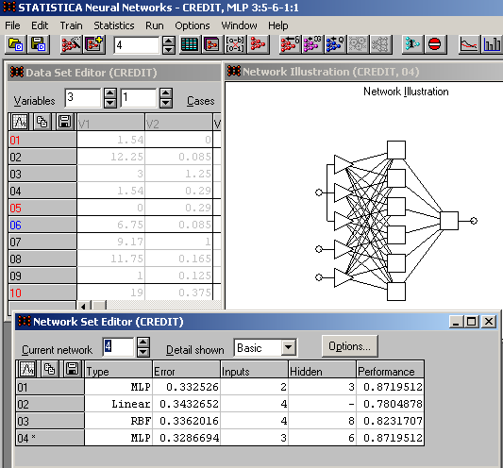Increase the Current network spinner value
This screenshot has width=503, height=468.
[x=143, y=343]
